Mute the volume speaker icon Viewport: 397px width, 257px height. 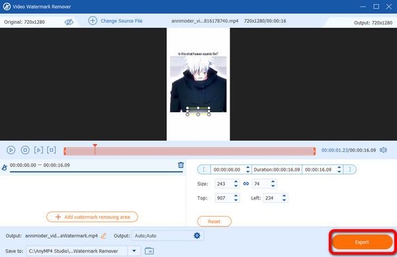[383, 150]
